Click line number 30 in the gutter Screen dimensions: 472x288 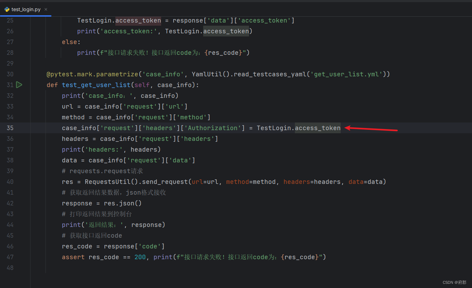[10, 74]
